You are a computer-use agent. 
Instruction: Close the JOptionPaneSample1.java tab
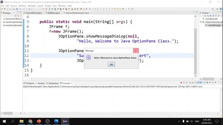(x=91, y=13)
